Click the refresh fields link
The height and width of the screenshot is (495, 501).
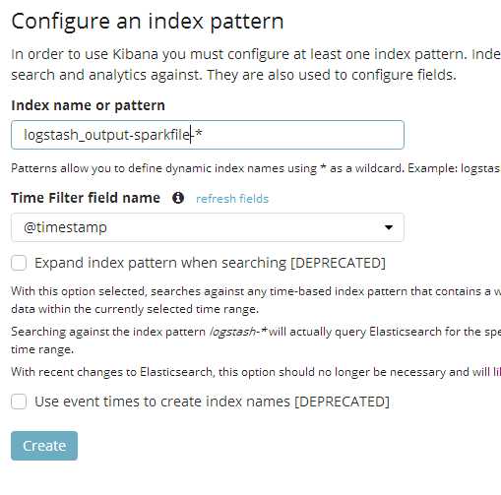[x=232, y=199]
